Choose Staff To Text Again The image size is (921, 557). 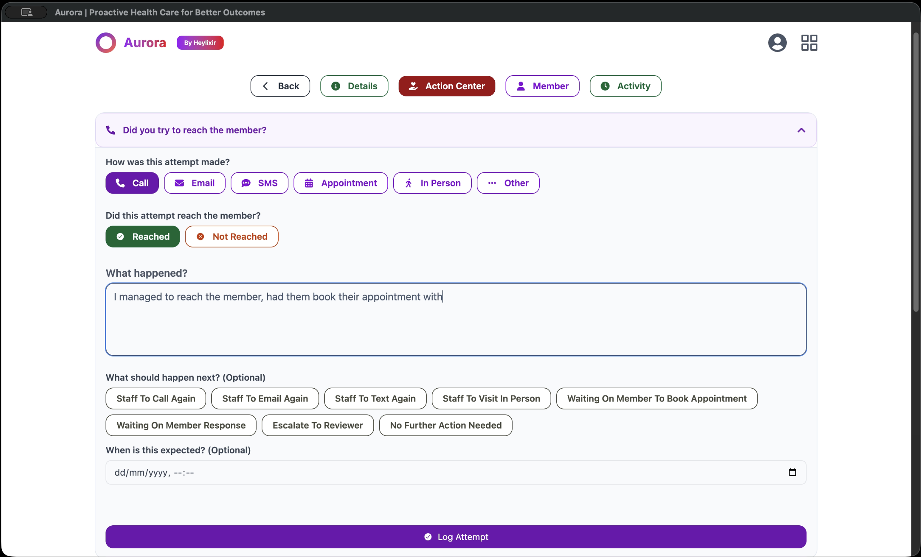[375, 399]
